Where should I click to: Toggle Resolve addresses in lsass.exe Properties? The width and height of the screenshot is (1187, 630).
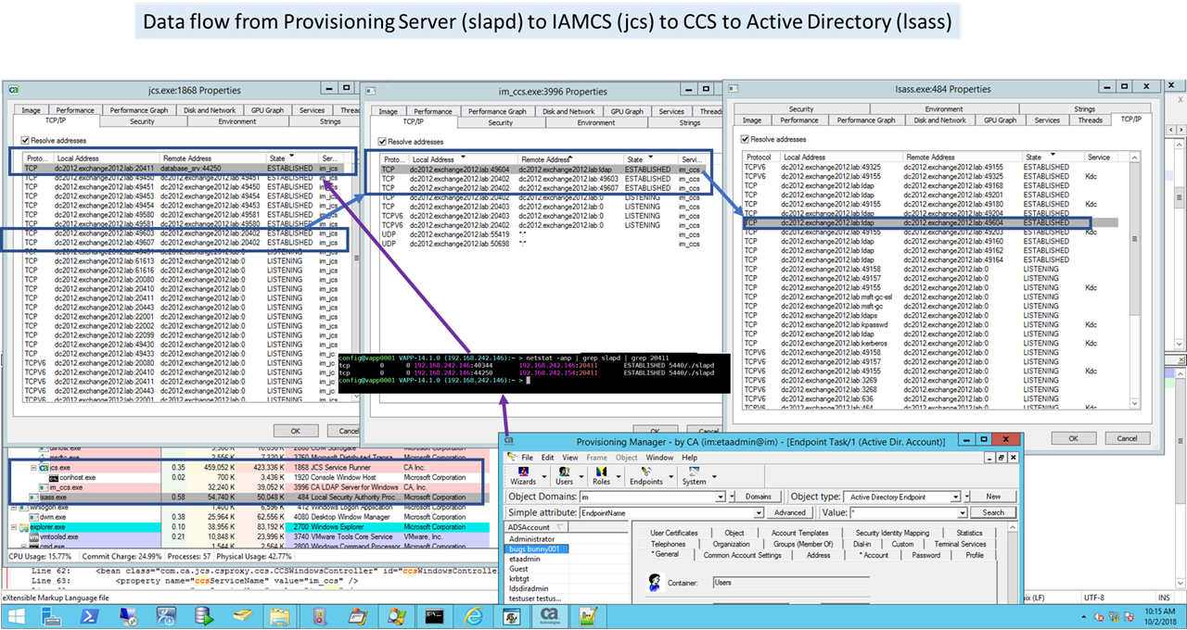[746, 138]
